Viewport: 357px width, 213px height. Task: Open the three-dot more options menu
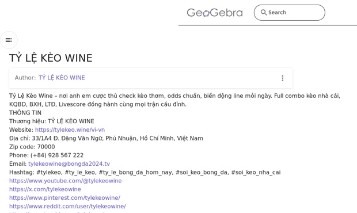click(x=283, y=78)
